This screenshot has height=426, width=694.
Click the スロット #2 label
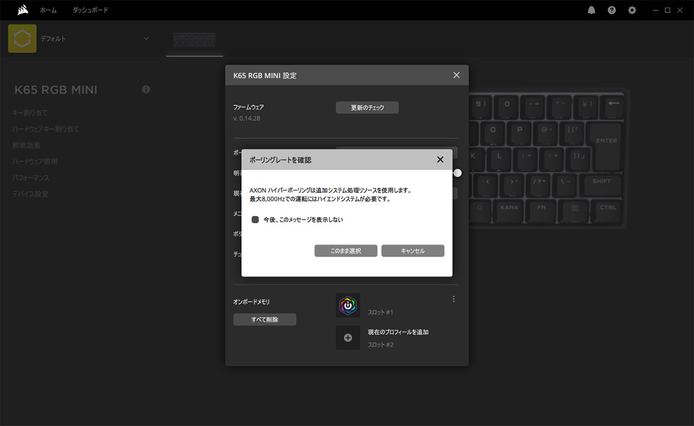[x=381, y=345]
